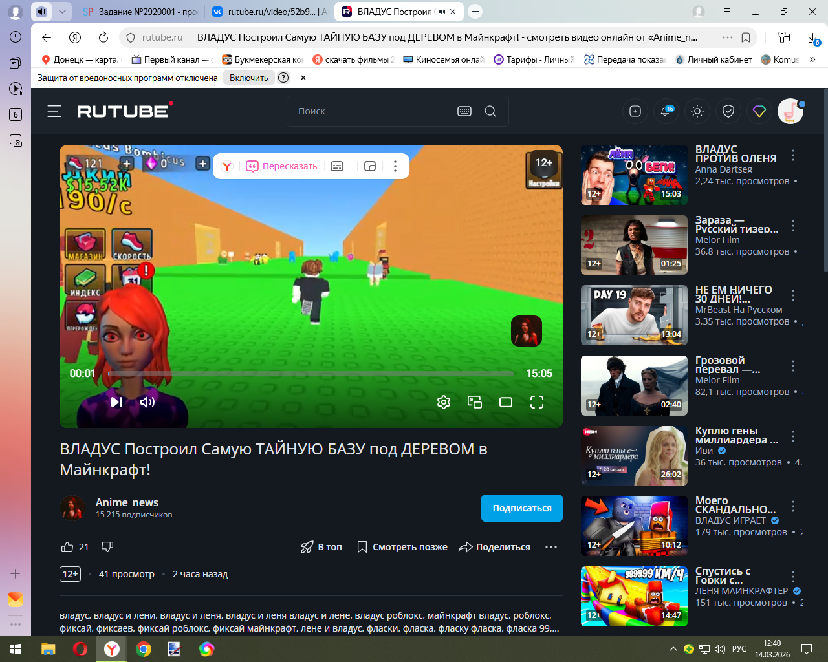The height and width of the screenshot is (662, 828).
Task: Switch to Задание №2920001 tab
Action: pos(139,12)
